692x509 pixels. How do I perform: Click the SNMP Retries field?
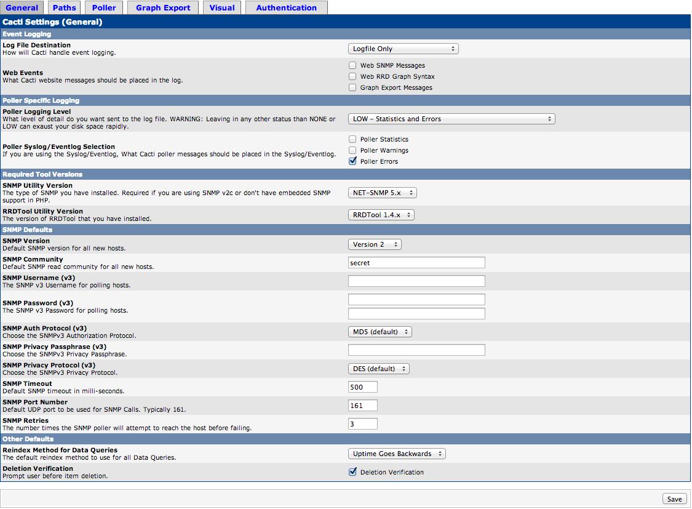click(x=363, y=424)
